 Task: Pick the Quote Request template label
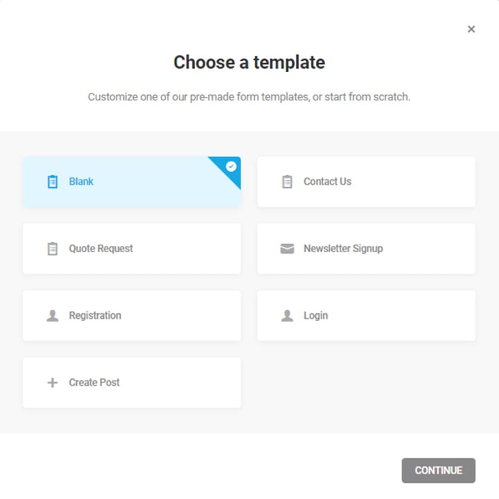100,249
